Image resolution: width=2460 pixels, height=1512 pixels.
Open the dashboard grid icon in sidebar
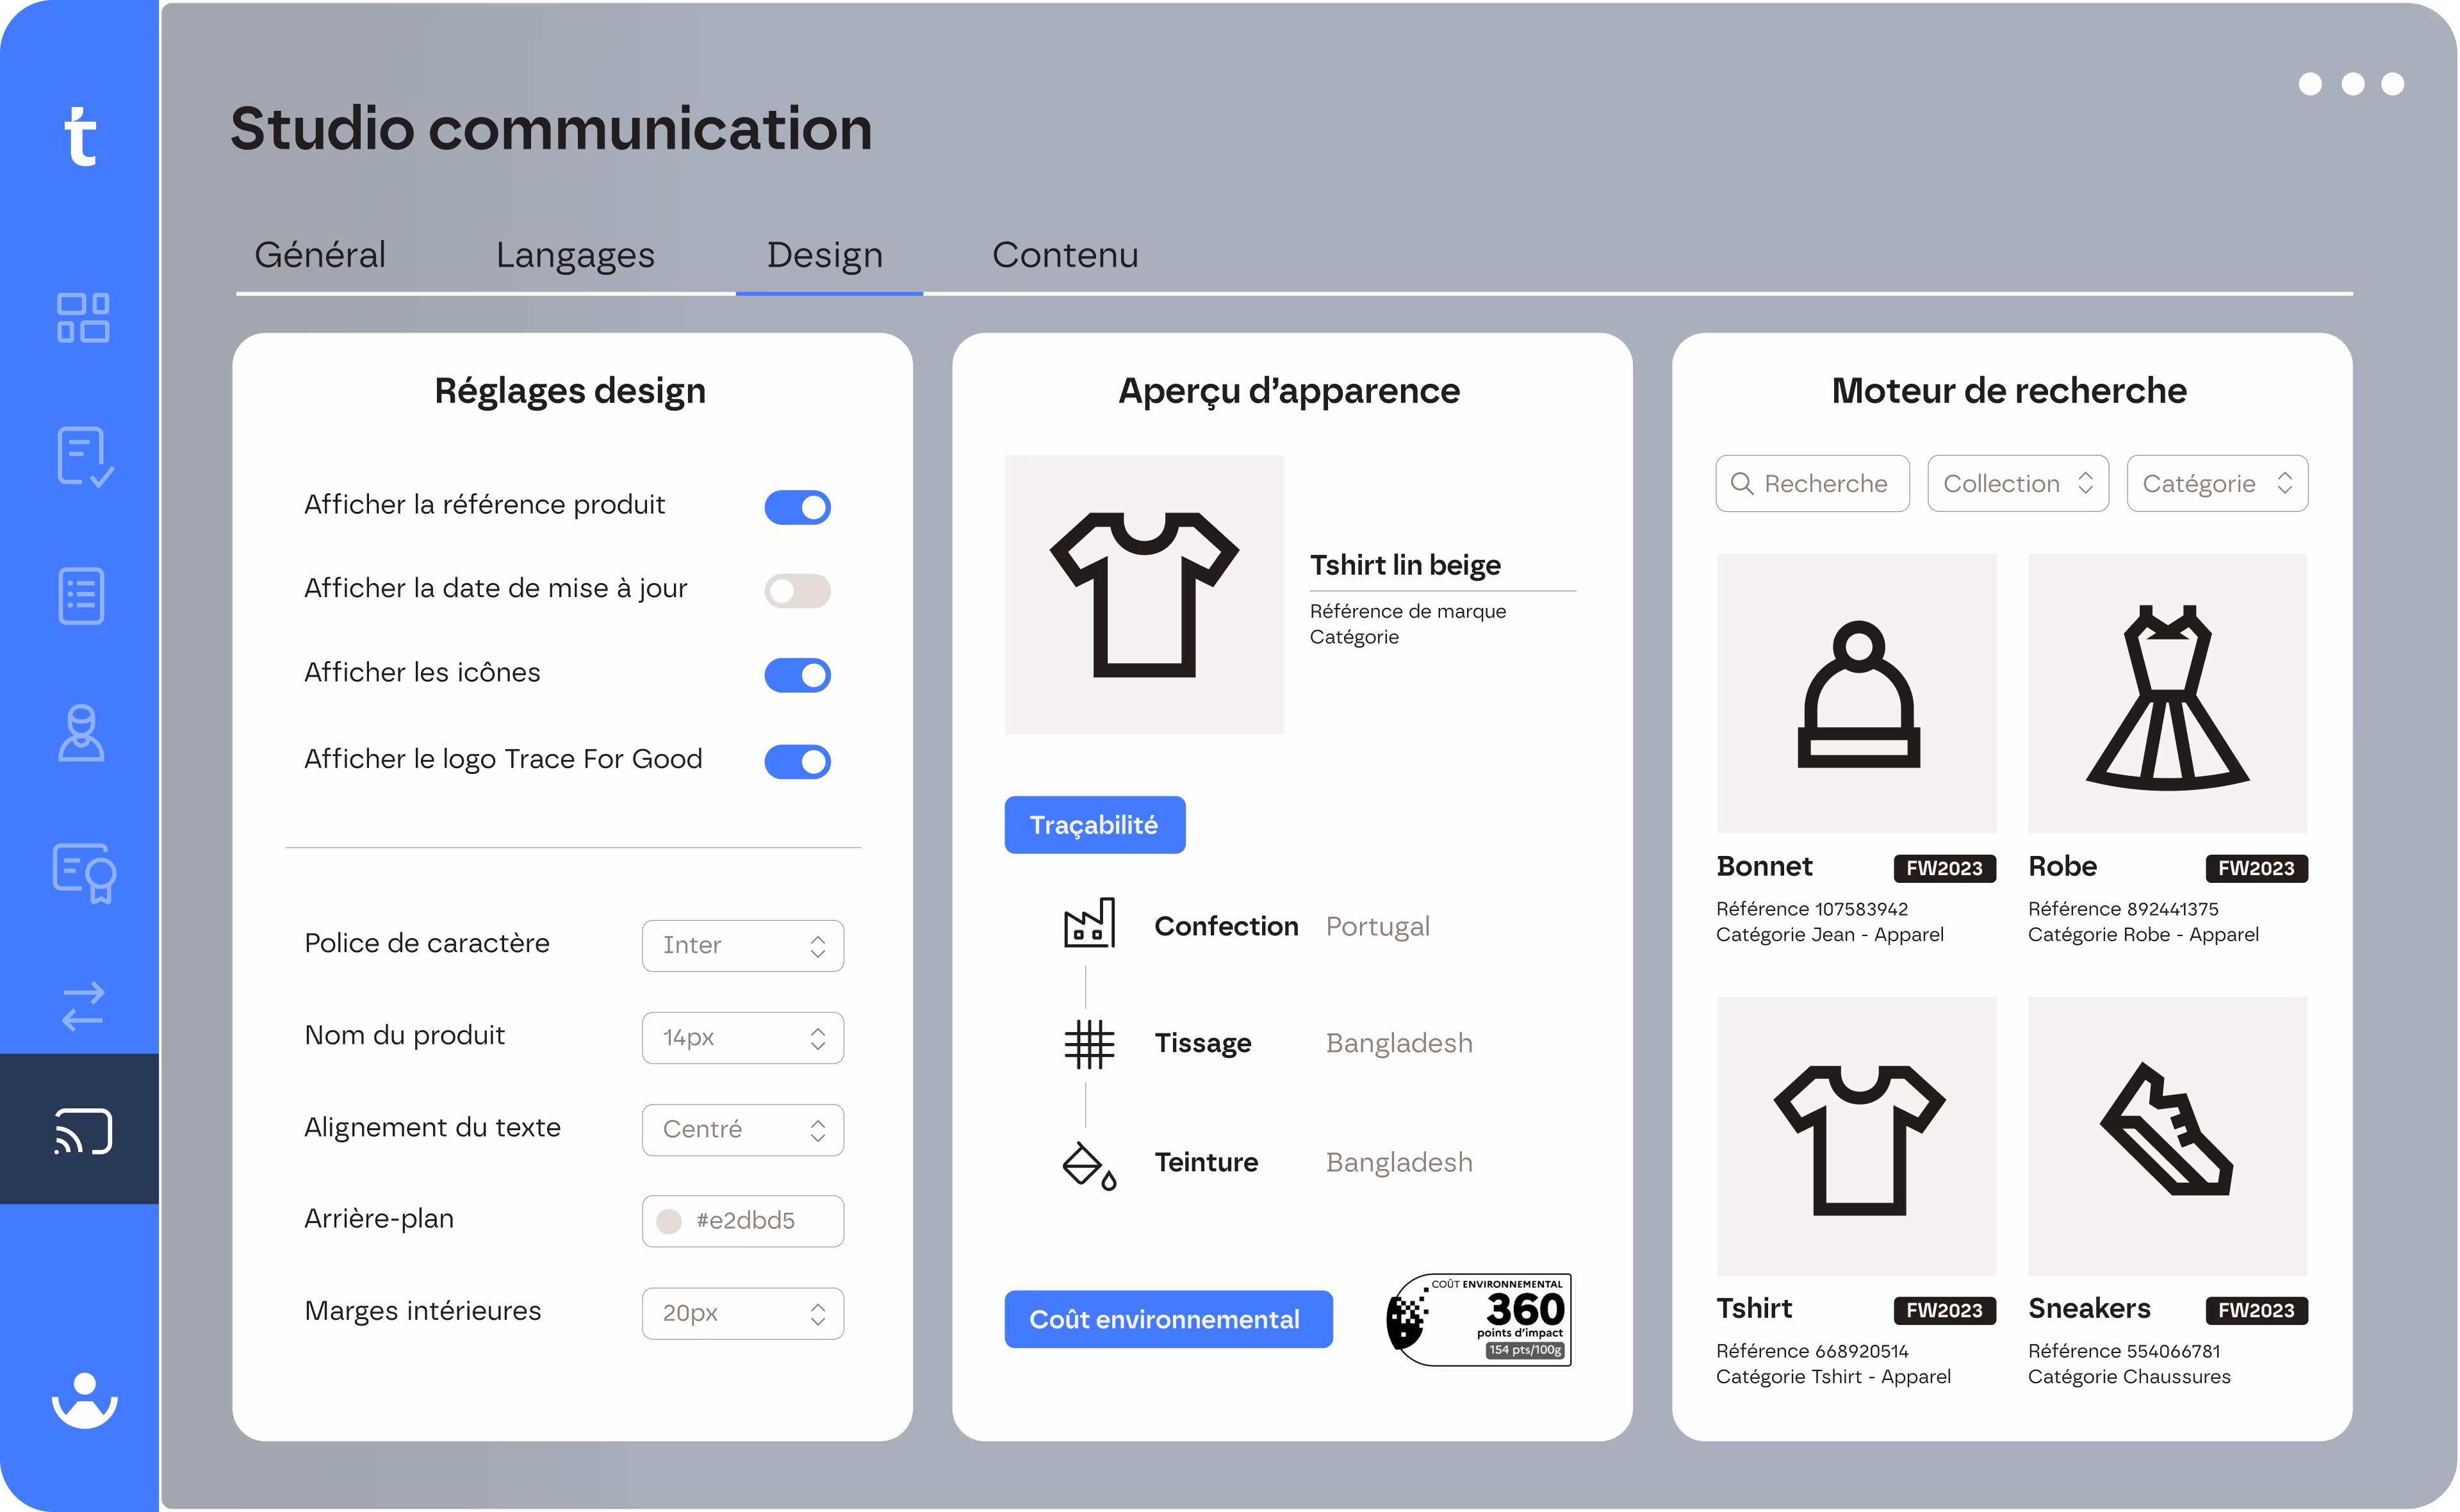[x=83, y=318]
